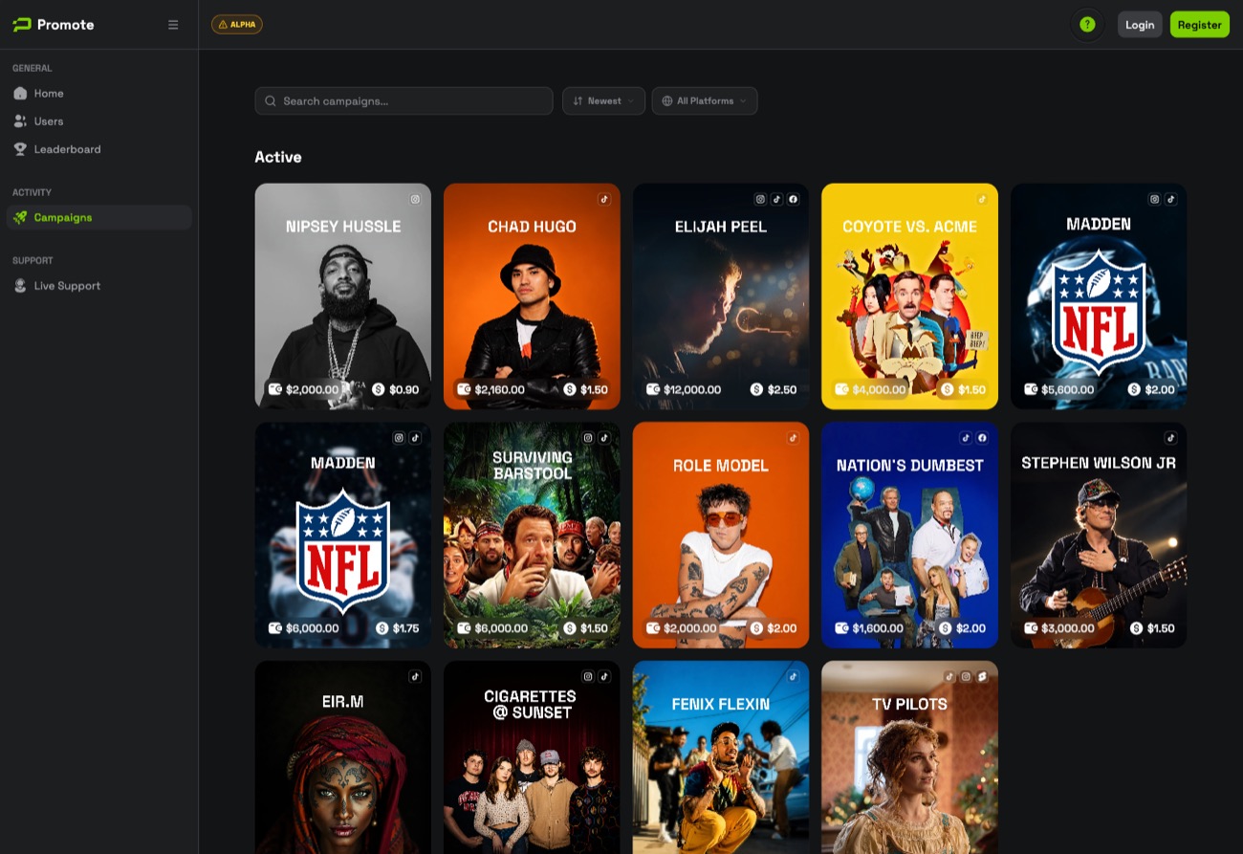The width and height of the screenshot is (1243, 854).
Task: Open the Madden card with $6,000.00 and $1.75
Action: point(343,536)
